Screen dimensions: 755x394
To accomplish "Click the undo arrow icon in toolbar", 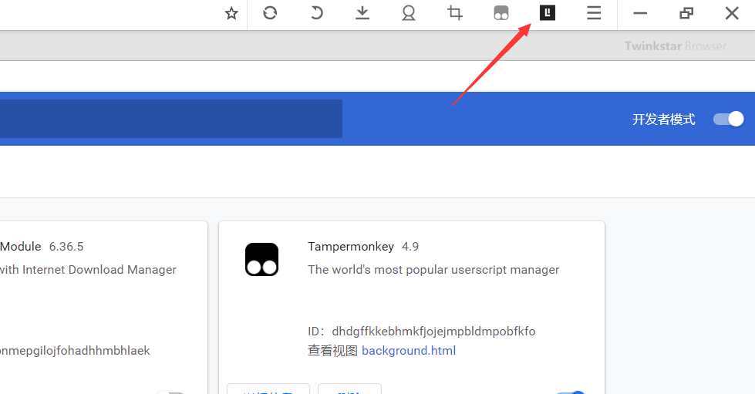I will 316,13.
